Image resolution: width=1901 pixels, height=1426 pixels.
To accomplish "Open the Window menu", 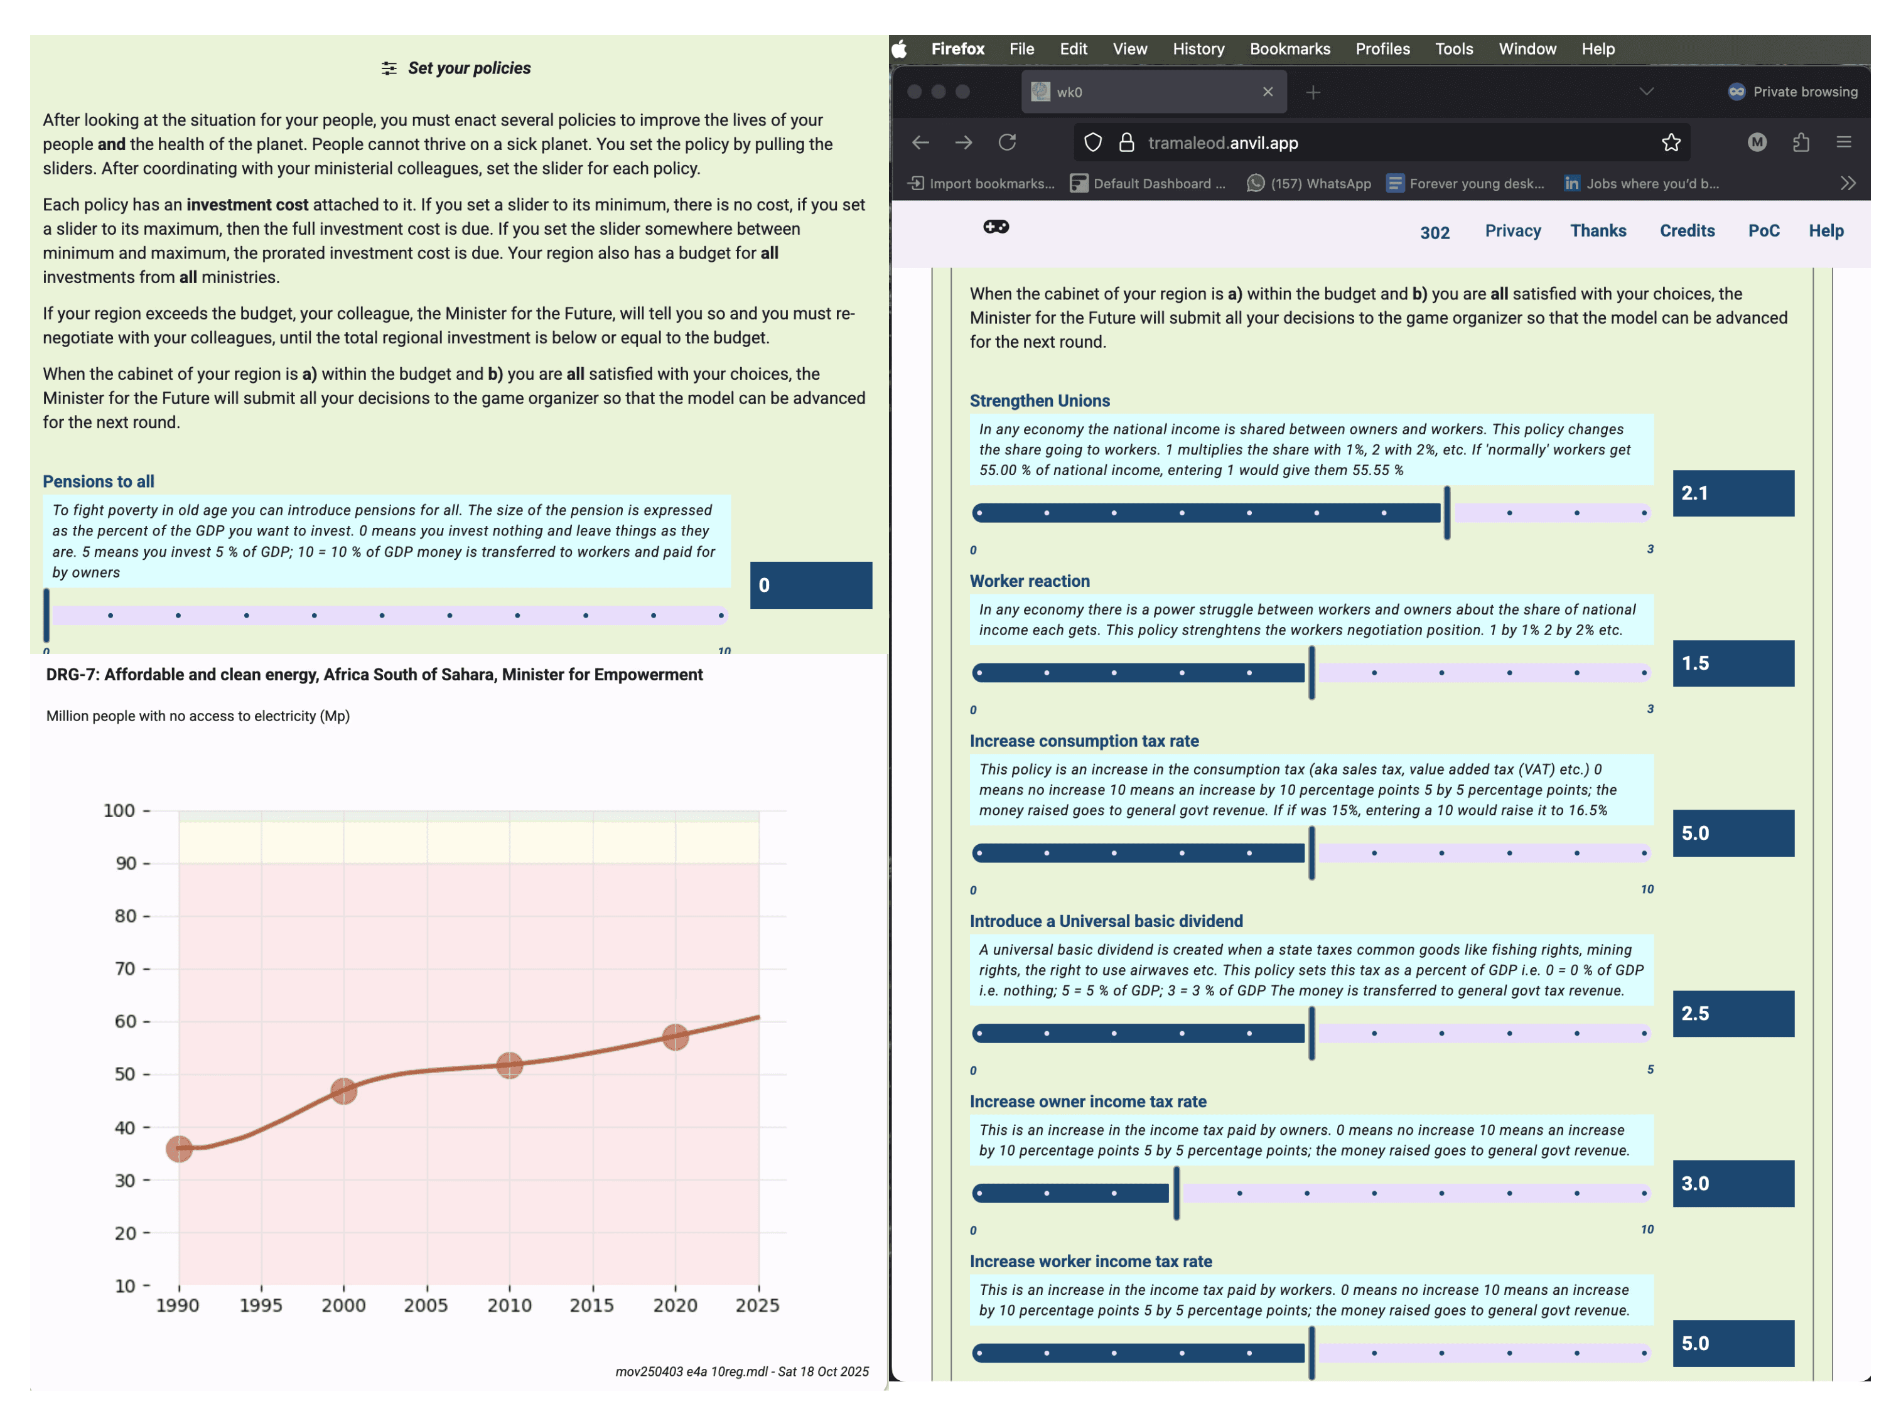I will pyautogui.click(x=1527, y=49).
